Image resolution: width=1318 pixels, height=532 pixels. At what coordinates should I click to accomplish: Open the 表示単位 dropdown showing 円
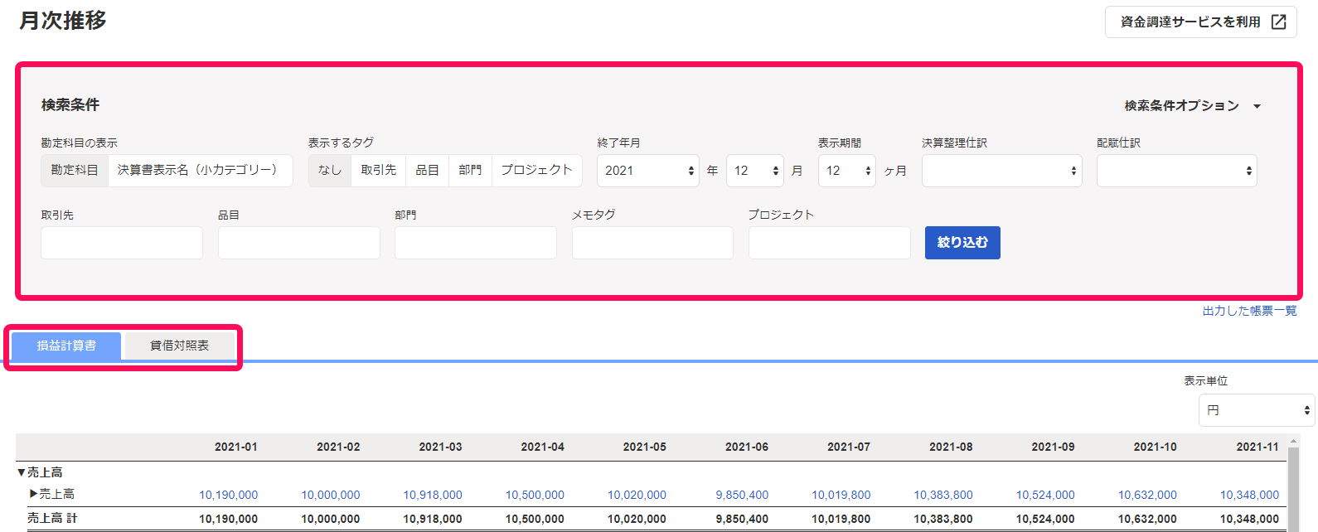[x=1257, y=410]
